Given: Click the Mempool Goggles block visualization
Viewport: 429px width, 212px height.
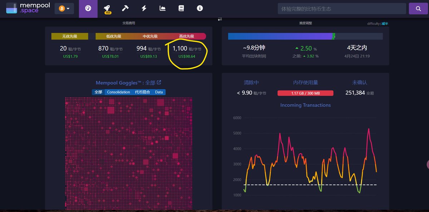Looking at the screenshot, I should (x=129, y=153).
